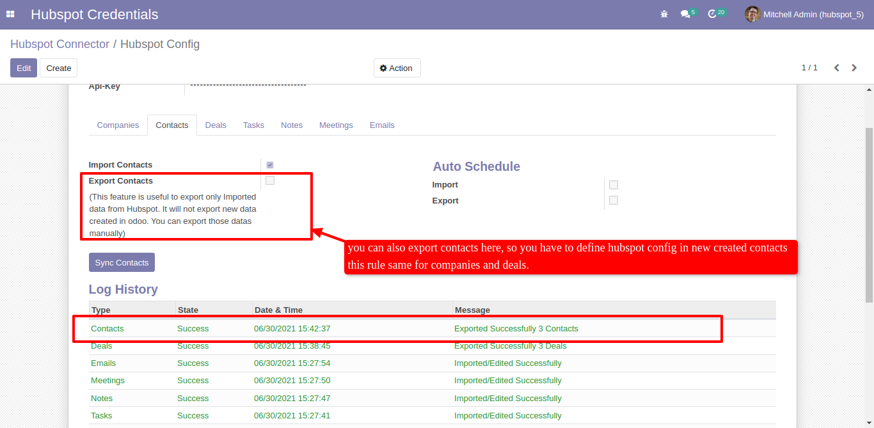Click the Auto Schedule heading
Image resolution: width=874 pixels, height=428 pixels.
point(476,166)
